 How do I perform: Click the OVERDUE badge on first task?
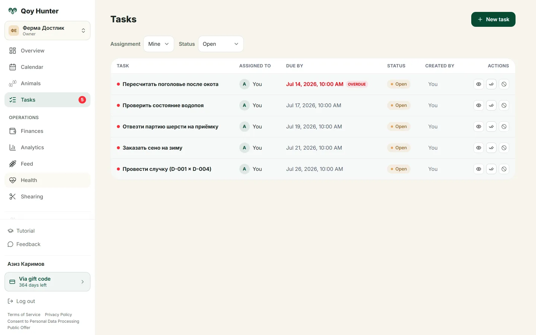[357, 84]
